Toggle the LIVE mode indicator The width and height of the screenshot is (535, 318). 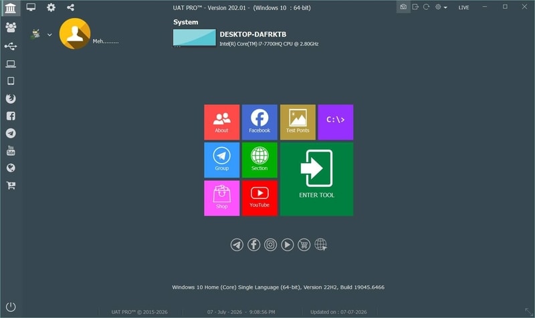tap(463, 7)
